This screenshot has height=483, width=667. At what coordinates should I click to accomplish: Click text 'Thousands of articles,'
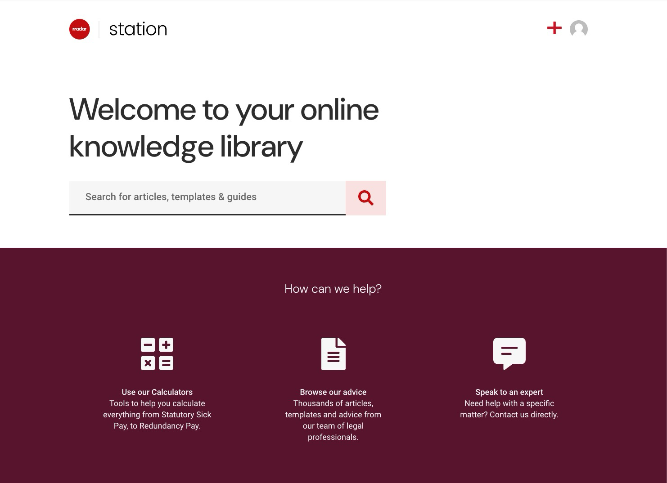tap(333, 403)
